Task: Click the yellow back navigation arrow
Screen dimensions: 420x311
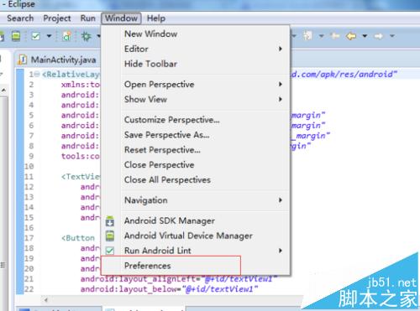Action: point(351,36)
